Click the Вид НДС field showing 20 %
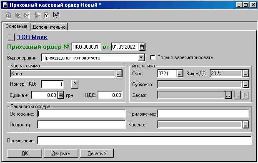258x163 pixels. [x=226, y=74]
